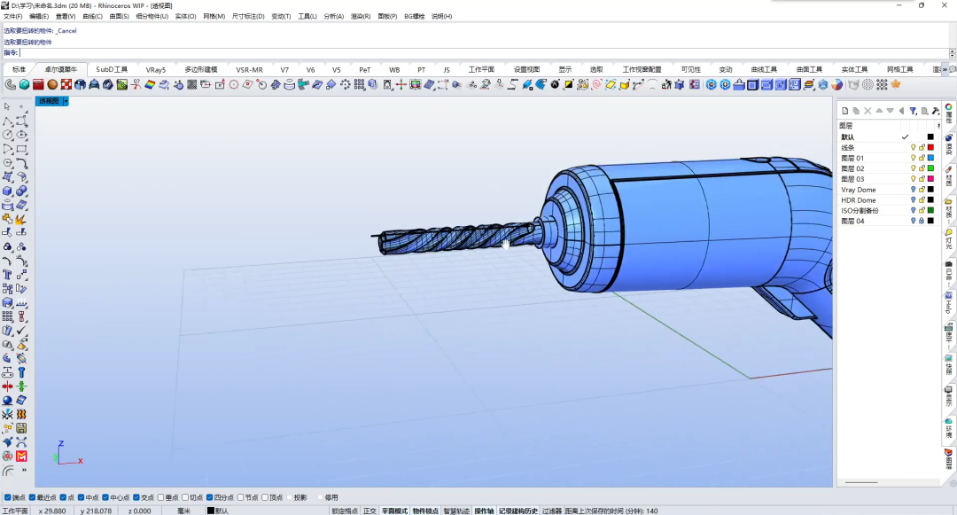Click the checkmark icon in left sidebar
Image resolution: width=957 pixels, height=515 pixels.
pos(21,330)
